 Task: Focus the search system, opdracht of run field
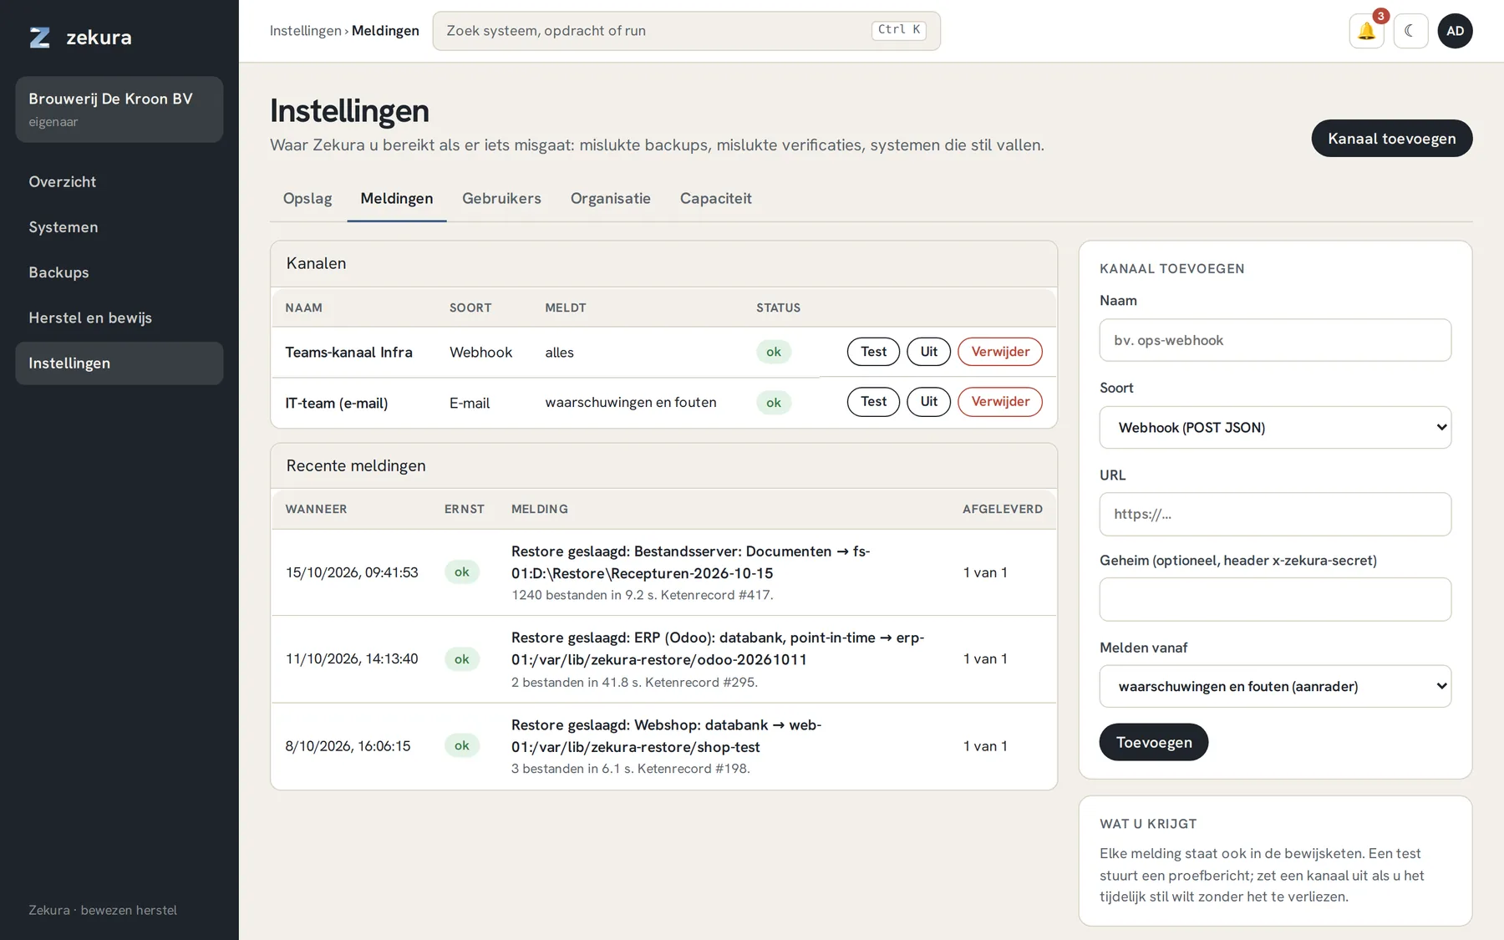click(686, 31)
